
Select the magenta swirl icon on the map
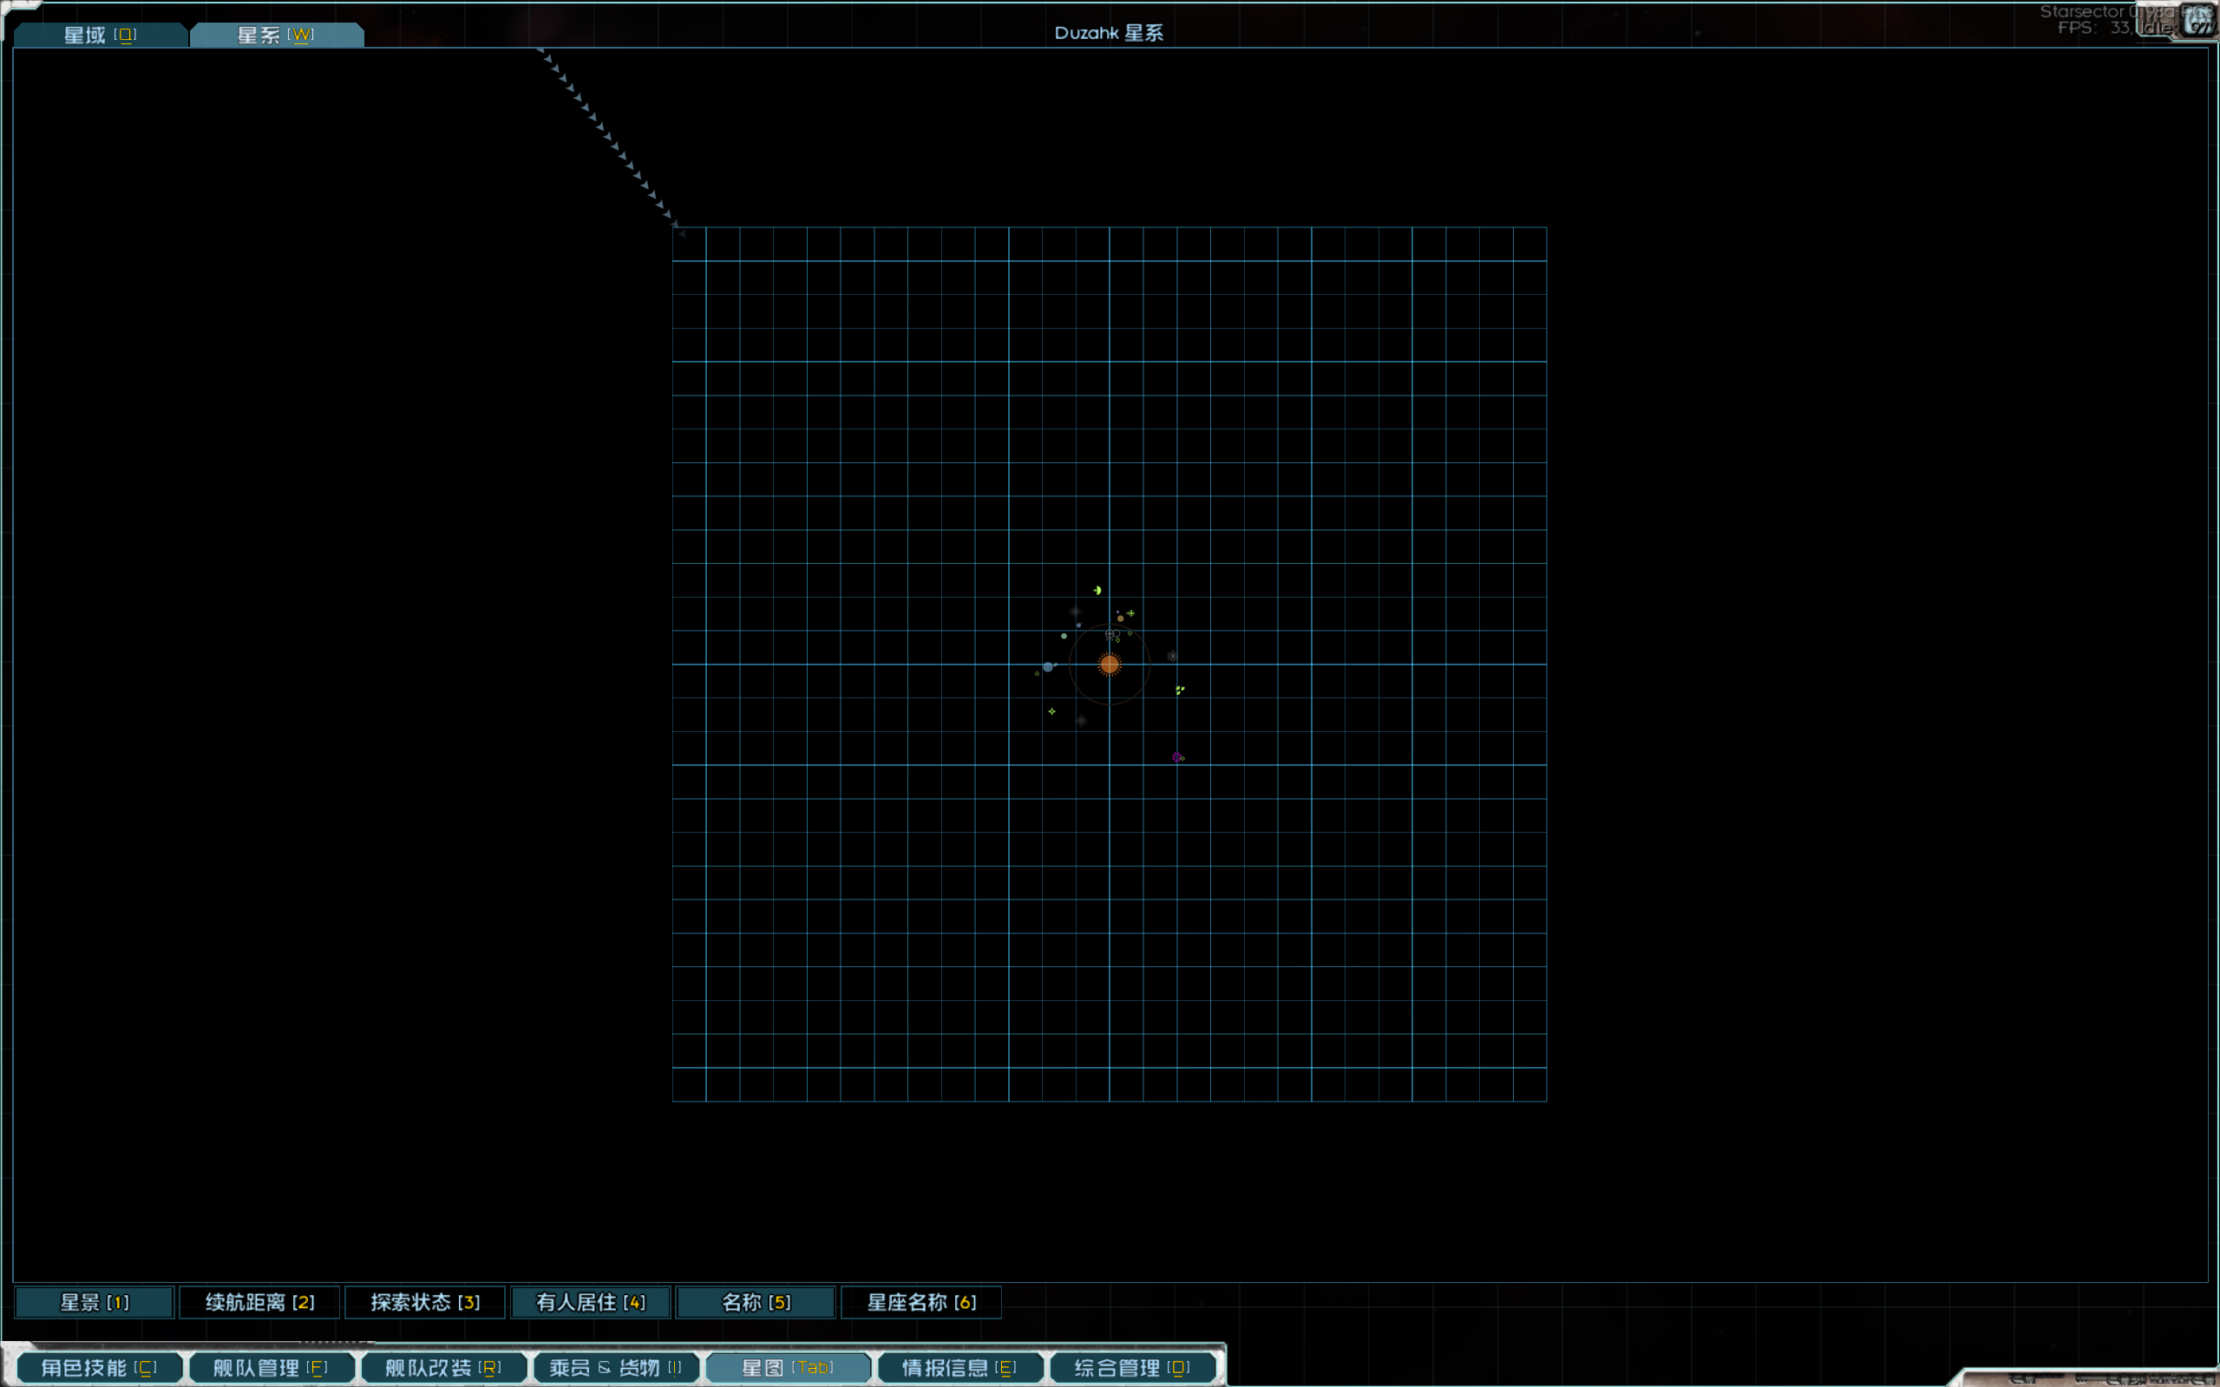point(1177,756)
